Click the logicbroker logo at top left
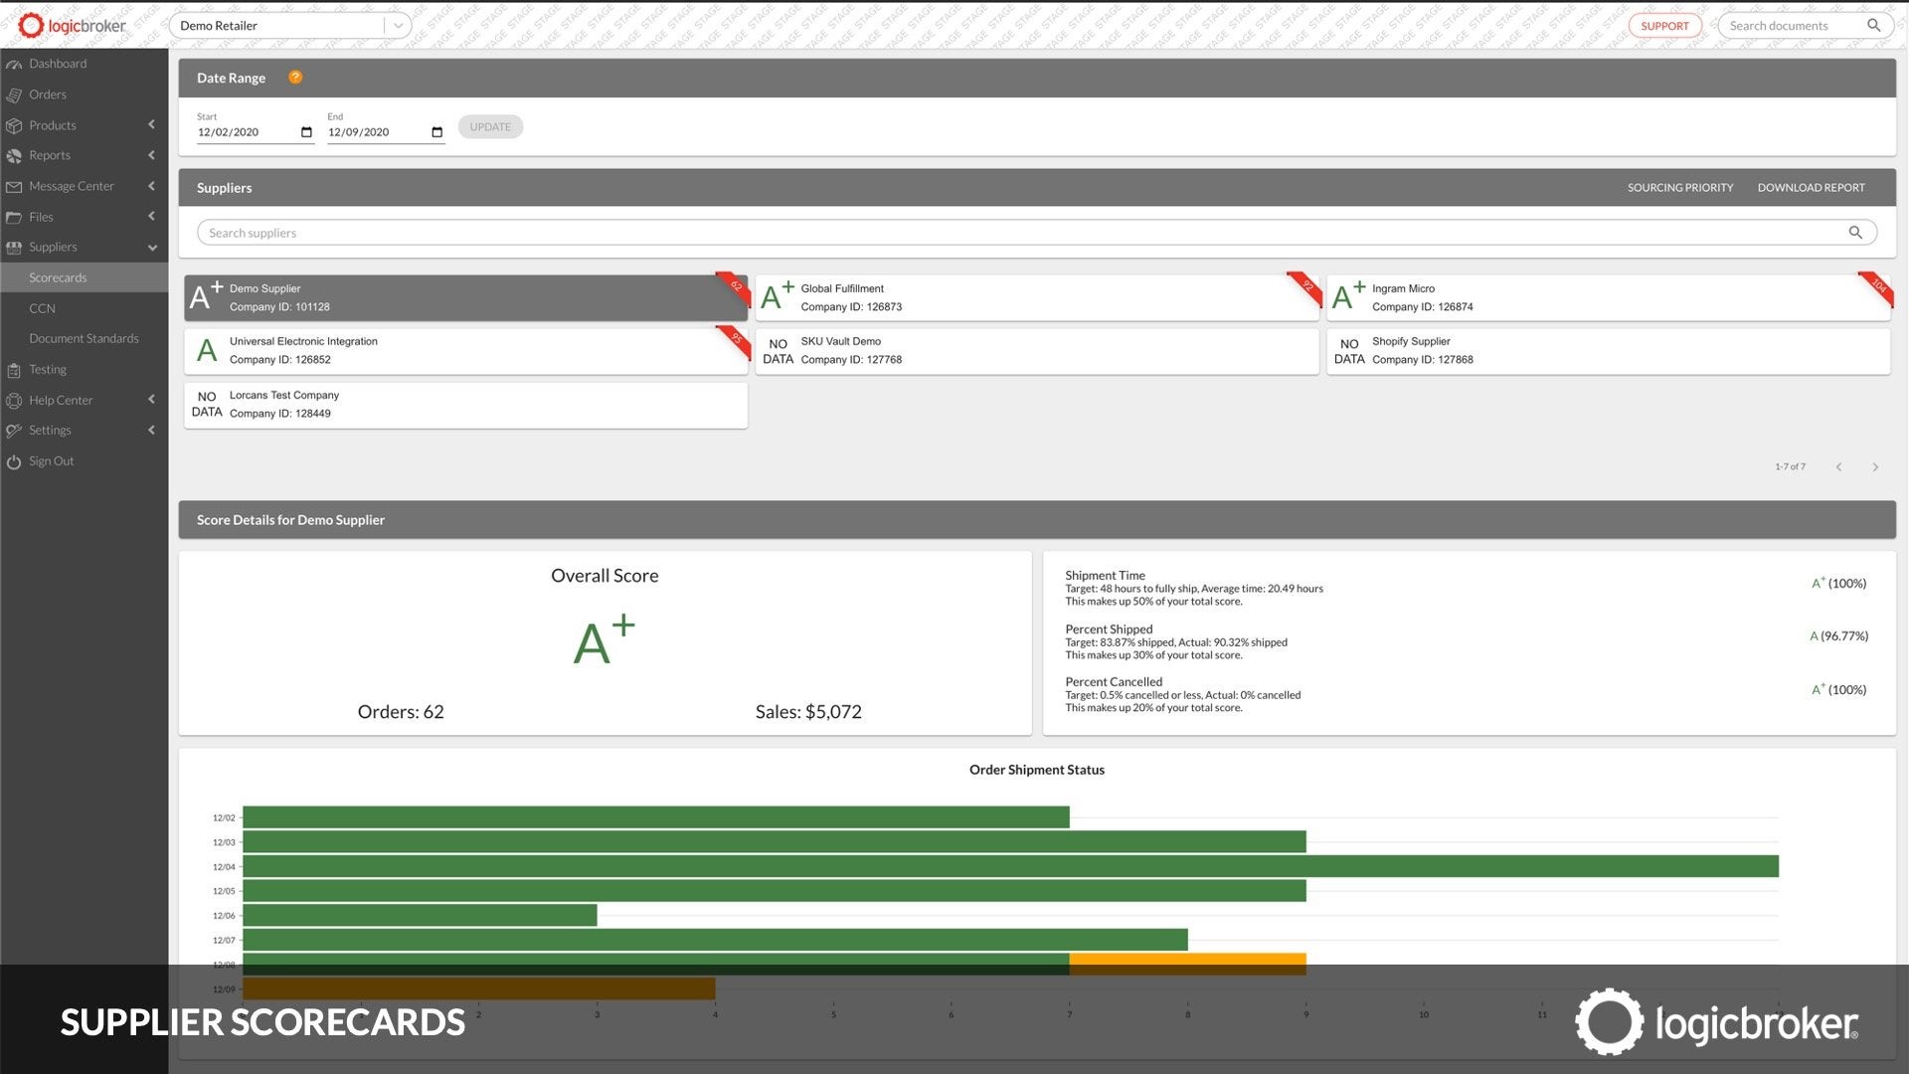Viewport: 1909px width, 1074px height. pos(74,26)
